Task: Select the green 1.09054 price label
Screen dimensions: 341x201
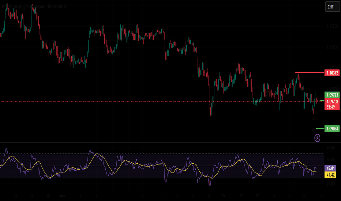Action: [x=332, y=129]
